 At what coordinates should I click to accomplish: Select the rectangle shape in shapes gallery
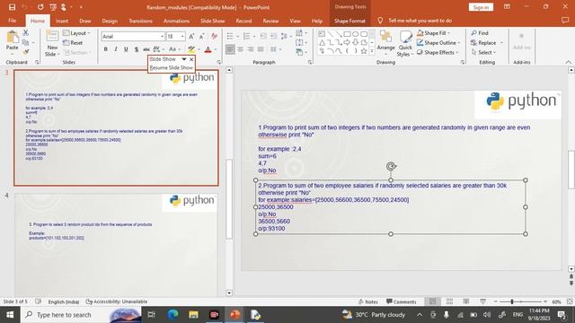click(347, 34)
